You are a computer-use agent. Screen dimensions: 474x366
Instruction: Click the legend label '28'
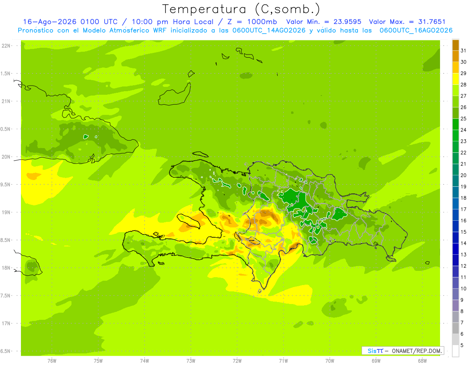pos(463,84)
